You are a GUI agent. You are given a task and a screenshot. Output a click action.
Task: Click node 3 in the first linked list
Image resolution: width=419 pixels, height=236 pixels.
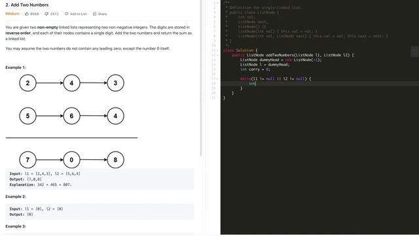point(115,83)
